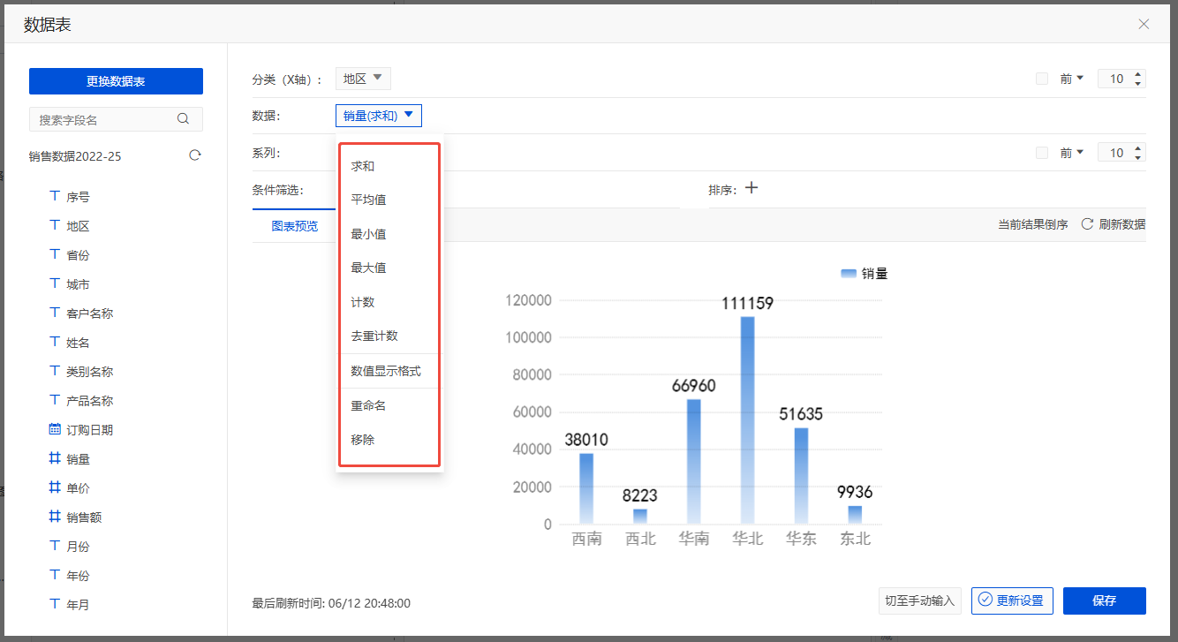Click the text-type icon of 产品名称 field
This screenshot has height=642, width=1178.
point(55,400)
